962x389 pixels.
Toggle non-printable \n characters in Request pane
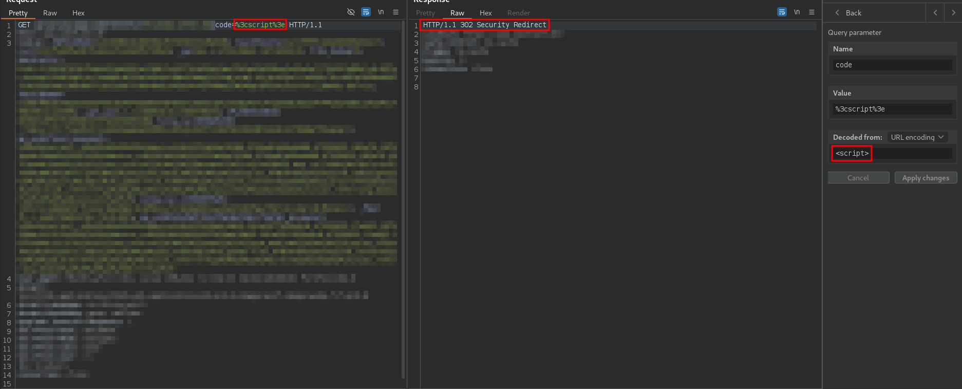coord(381,12)
